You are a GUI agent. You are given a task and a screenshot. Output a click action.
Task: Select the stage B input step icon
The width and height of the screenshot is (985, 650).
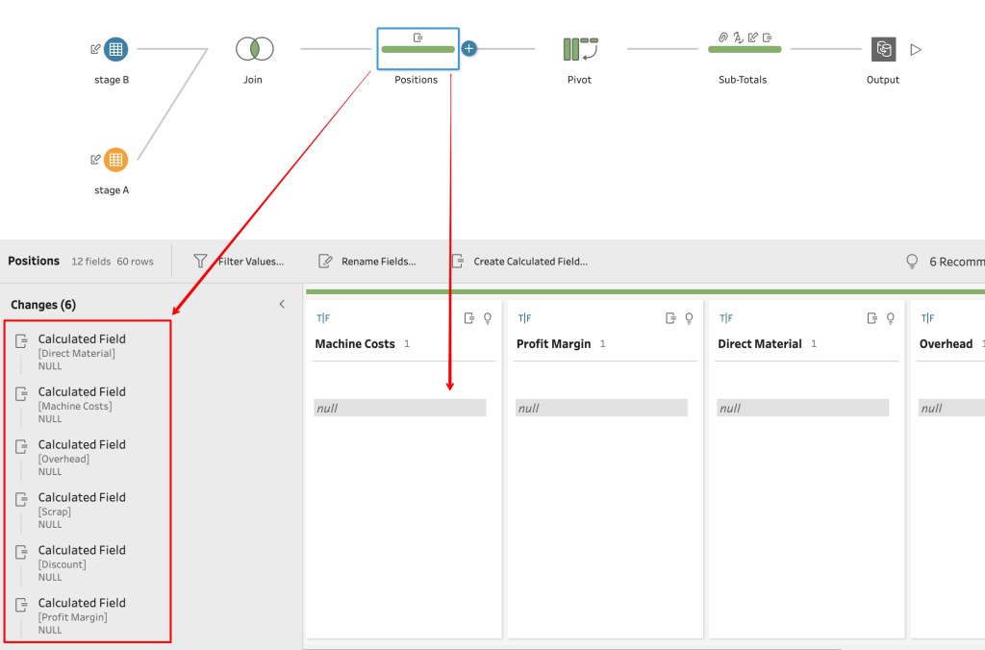115,49
